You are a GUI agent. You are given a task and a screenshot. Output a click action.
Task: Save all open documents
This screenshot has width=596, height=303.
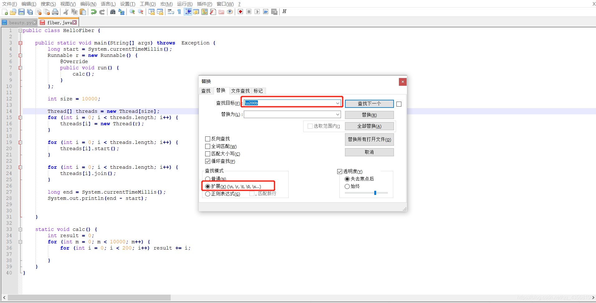(30, 11)
